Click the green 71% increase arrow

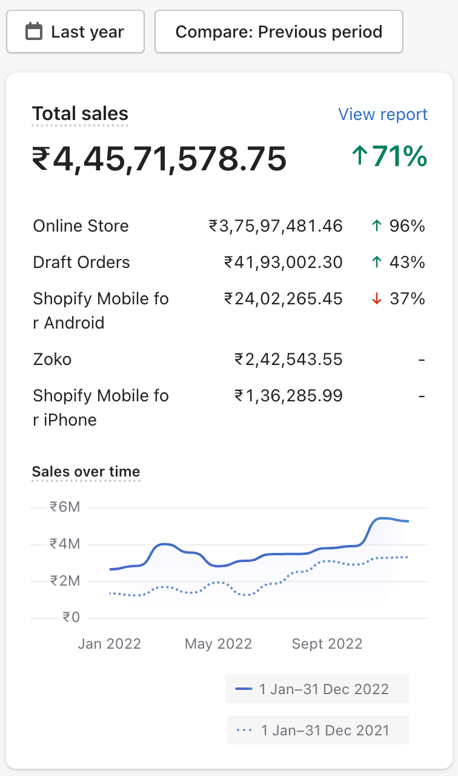(x=359, y=156)
